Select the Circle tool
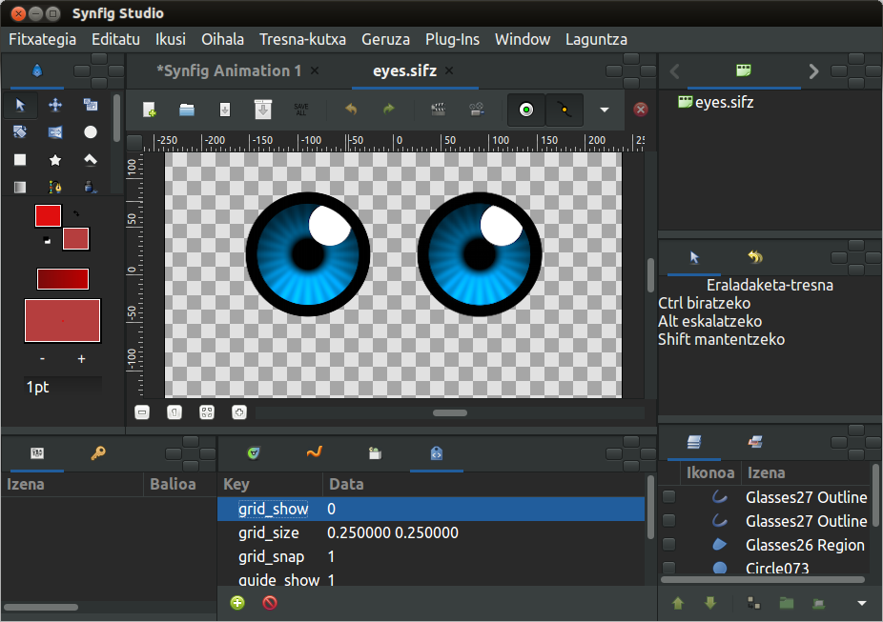Screen dimensions: 883x622 point(90,132)
